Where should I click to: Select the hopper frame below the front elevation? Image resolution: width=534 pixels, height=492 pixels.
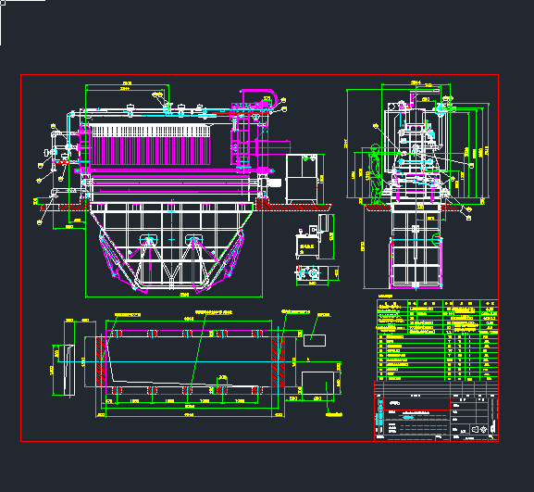[x=171, y=247]
